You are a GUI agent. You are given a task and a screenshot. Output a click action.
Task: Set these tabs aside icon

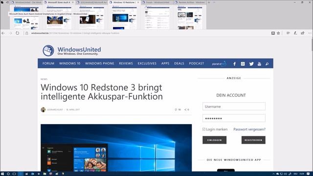point(7,2)
